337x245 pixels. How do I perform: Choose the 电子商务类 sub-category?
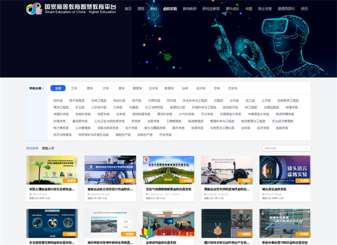pyautogui.click(x=61, y=128)
